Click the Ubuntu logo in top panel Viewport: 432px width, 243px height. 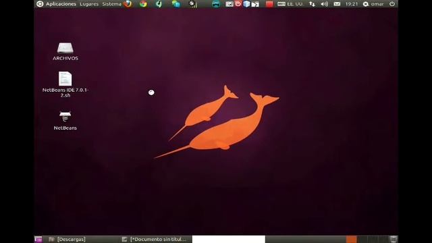tap(40, 4)
